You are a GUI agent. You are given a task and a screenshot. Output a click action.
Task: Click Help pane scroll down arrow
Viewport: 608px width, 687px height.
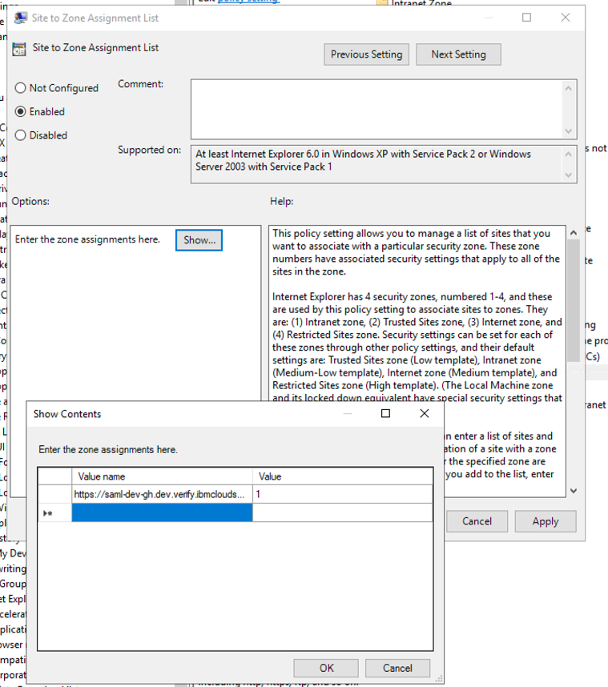click(574, 491)
